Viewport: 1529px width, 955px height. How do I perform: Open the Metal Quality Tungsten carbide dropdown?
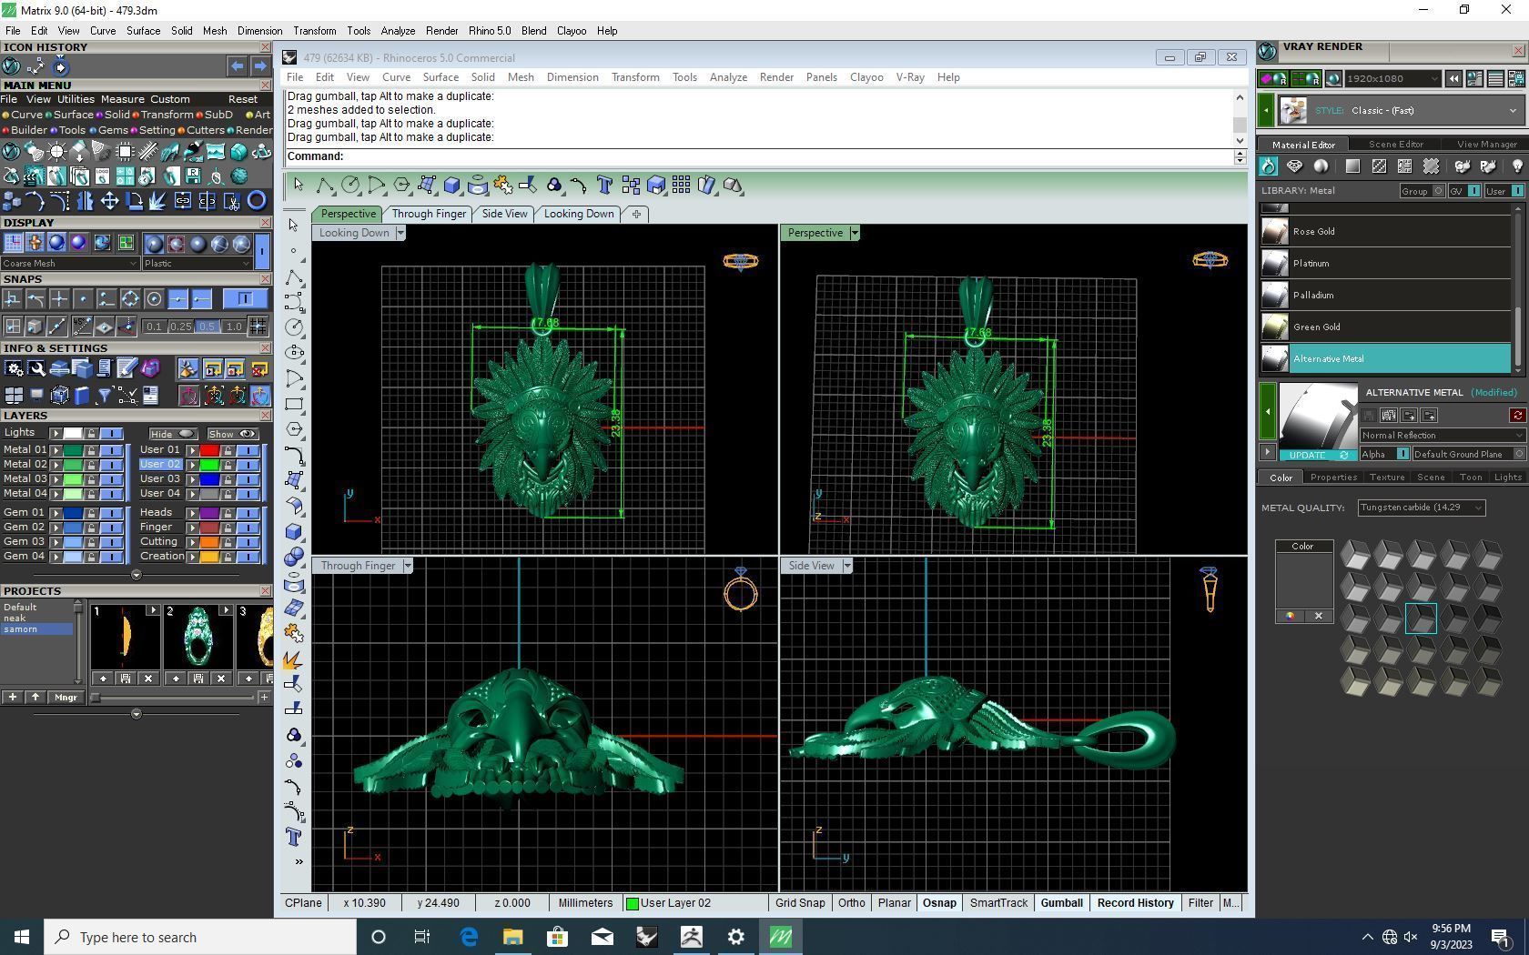click(x=1421, y=508)
